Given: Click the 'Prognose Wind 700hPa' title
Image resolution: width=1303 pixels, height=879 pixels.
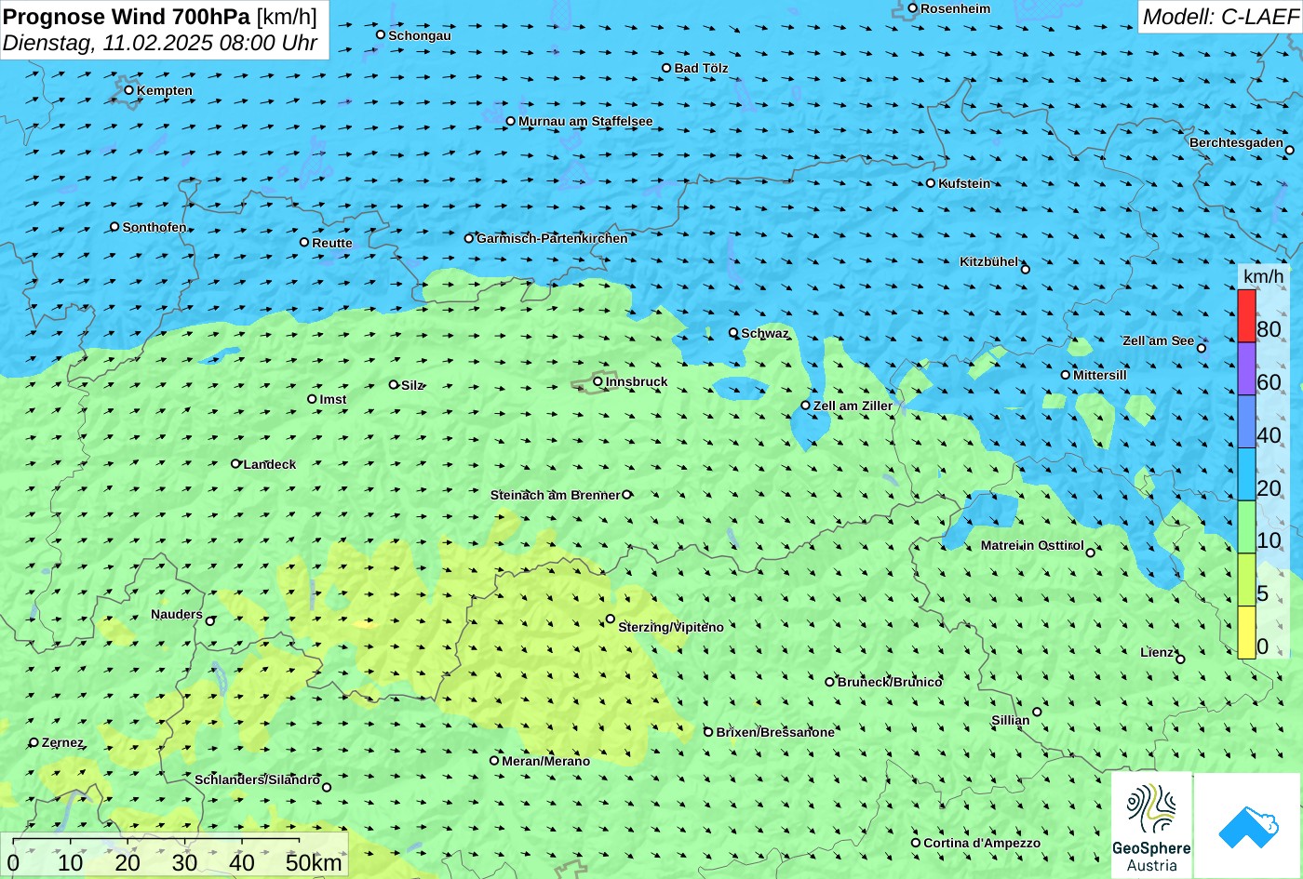Looking at the screenshot, I should point(127,16).
